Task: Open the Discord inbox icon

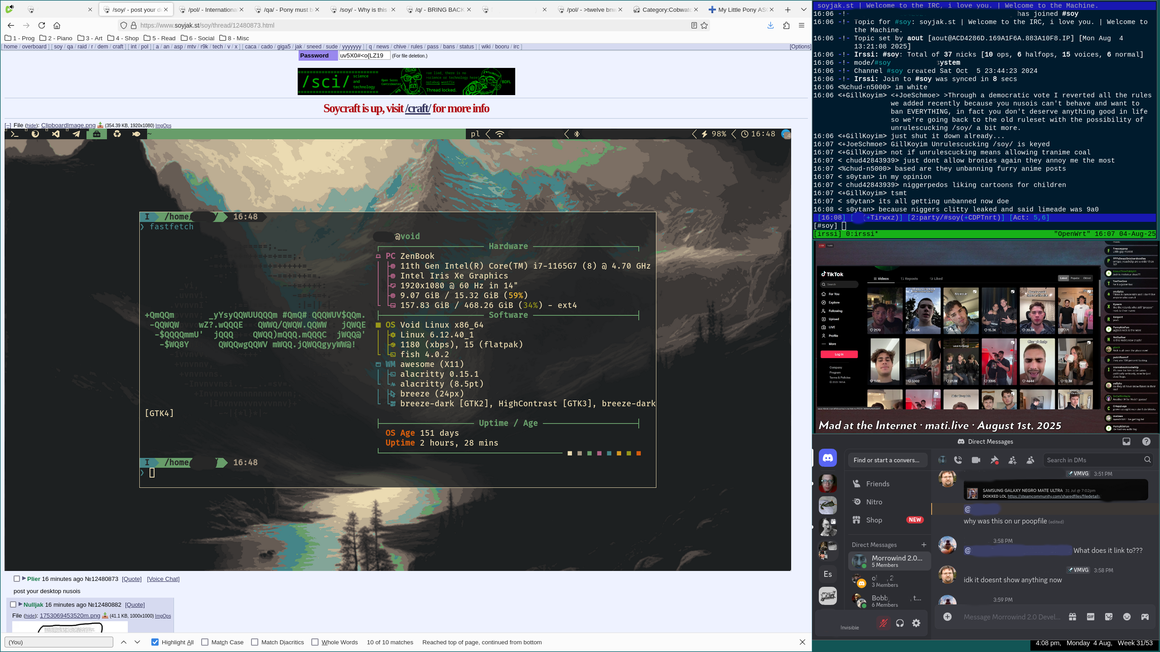Action: [1126, 441]
